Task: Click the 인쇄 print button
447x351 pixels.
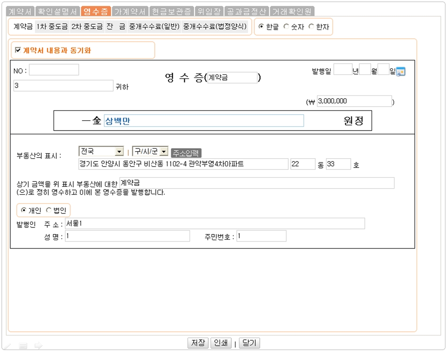Action: click(220, 343)
